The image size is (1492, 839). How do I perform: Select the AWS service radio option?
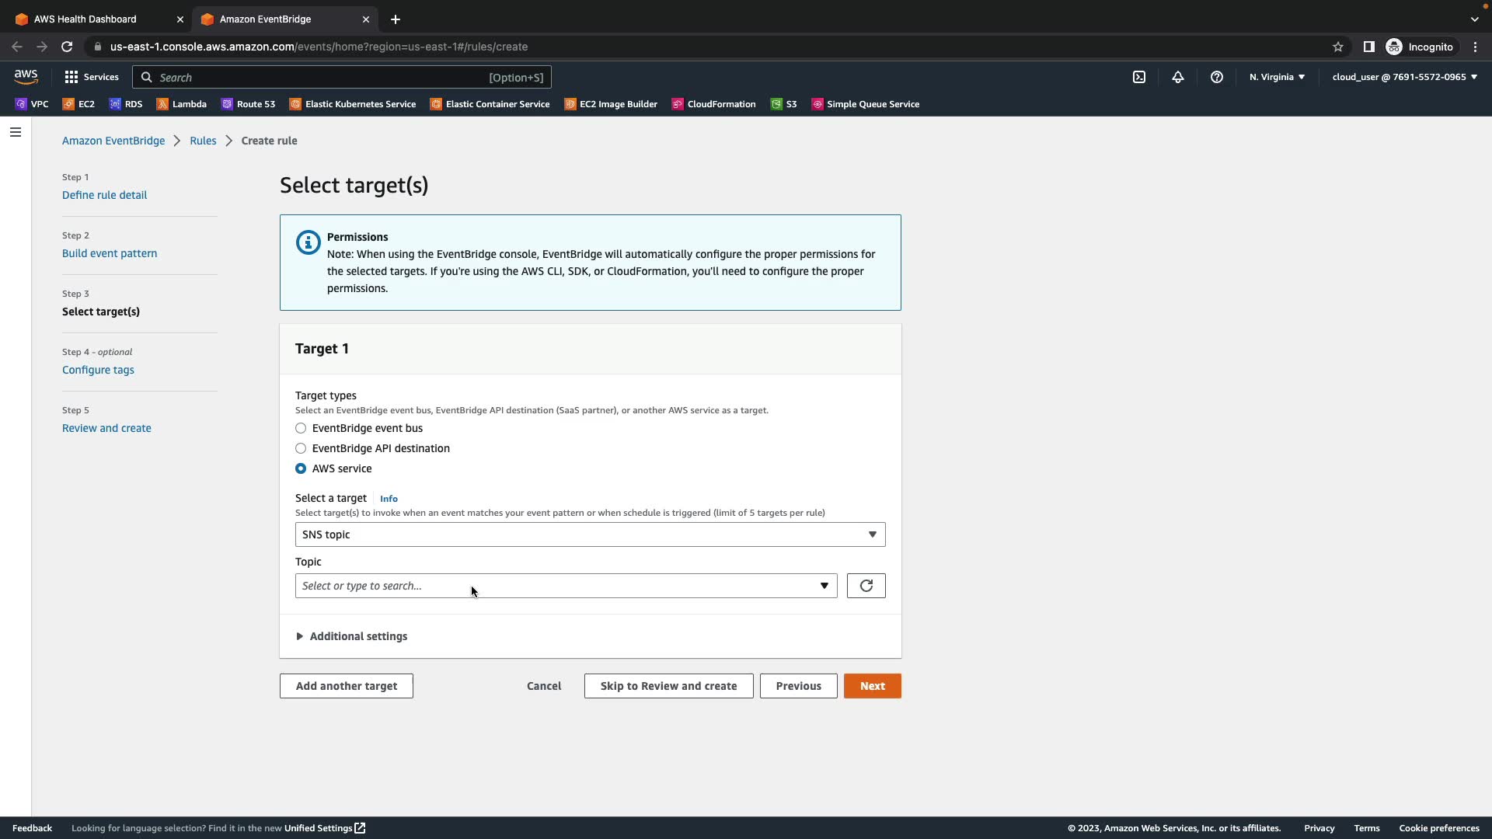301,468
